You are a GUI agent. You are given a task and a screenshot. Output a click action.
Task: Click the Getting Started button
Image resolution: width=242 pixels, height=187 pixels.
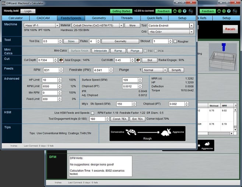tap(121, 11)
